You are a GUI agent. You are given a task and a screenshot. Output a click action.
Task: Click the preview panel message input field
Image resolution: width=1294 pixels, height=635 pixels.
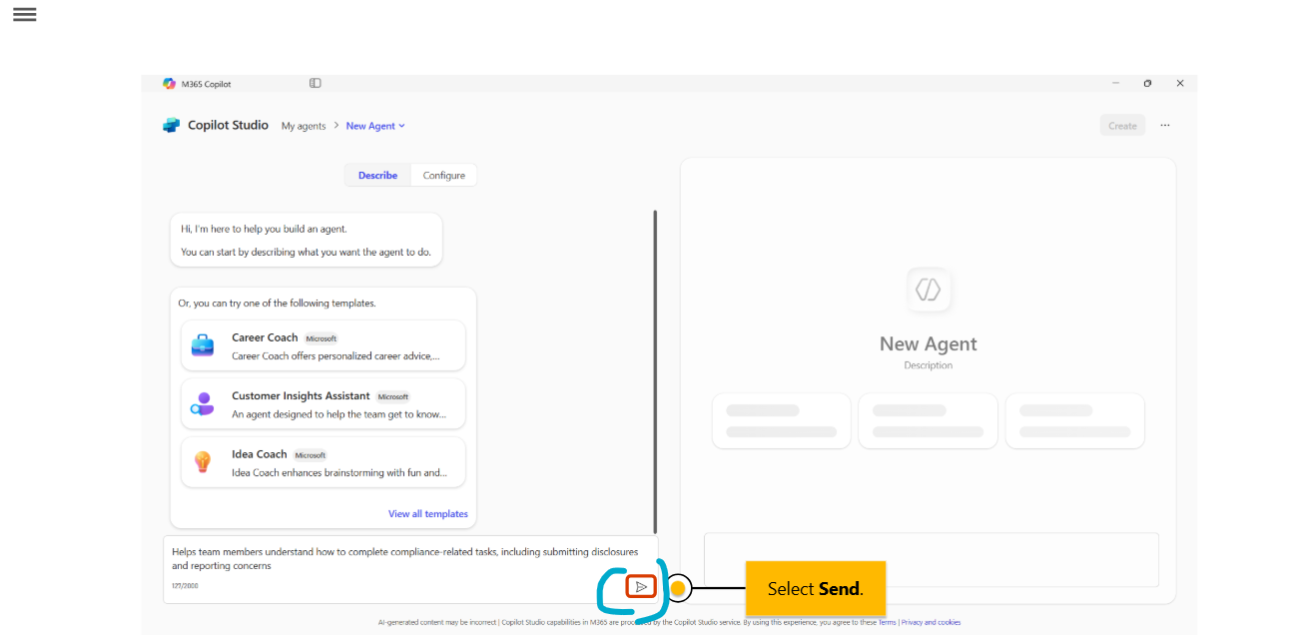(932, 559)
